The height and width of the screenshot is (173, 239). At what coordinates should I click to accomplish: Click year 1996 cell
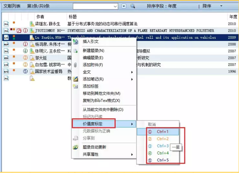232,72
